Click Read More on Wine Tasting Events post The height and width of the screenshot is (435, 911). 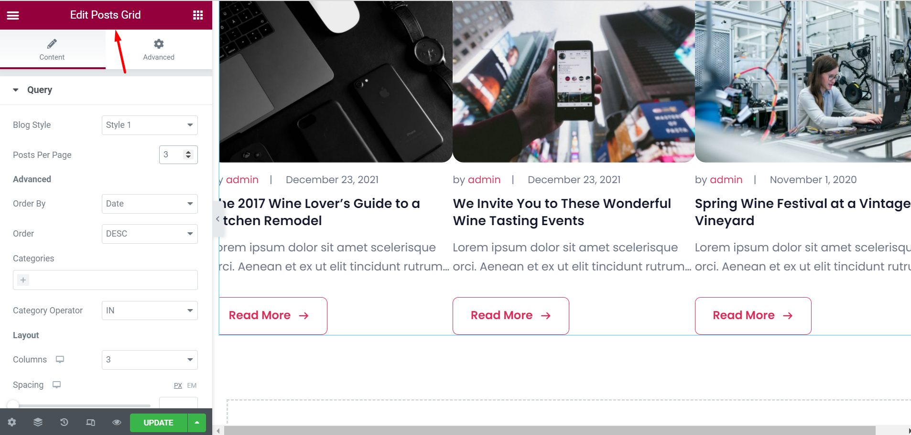point(511,316)
